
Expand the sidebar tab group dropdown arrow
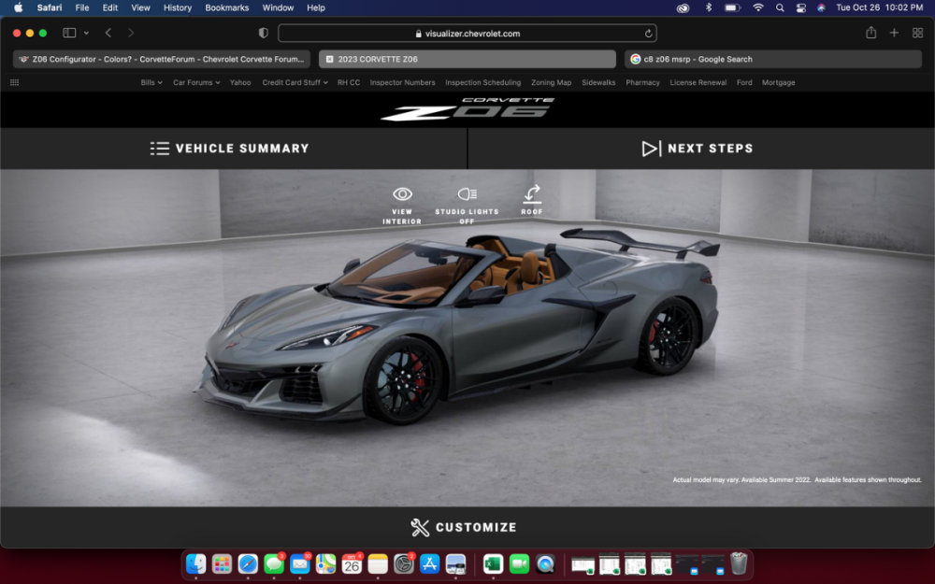pyautogui.click(x=86, y=33)
